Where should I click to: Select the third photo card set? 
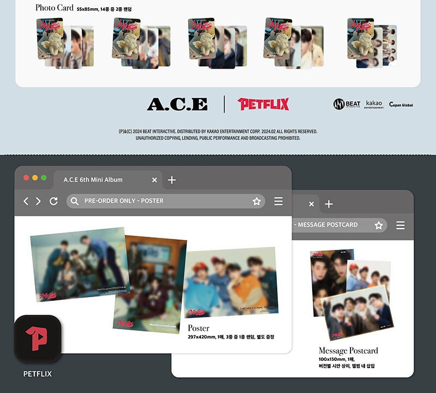tap(217, 43)
